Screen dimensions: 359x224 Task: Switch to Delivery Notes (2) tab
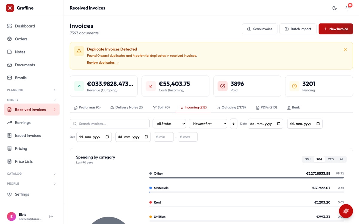[x=127, y=108]
